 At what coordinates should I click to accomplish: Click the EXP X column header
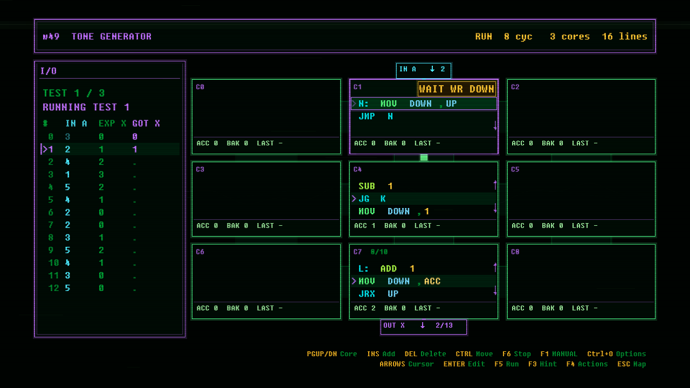pos(112,123)
